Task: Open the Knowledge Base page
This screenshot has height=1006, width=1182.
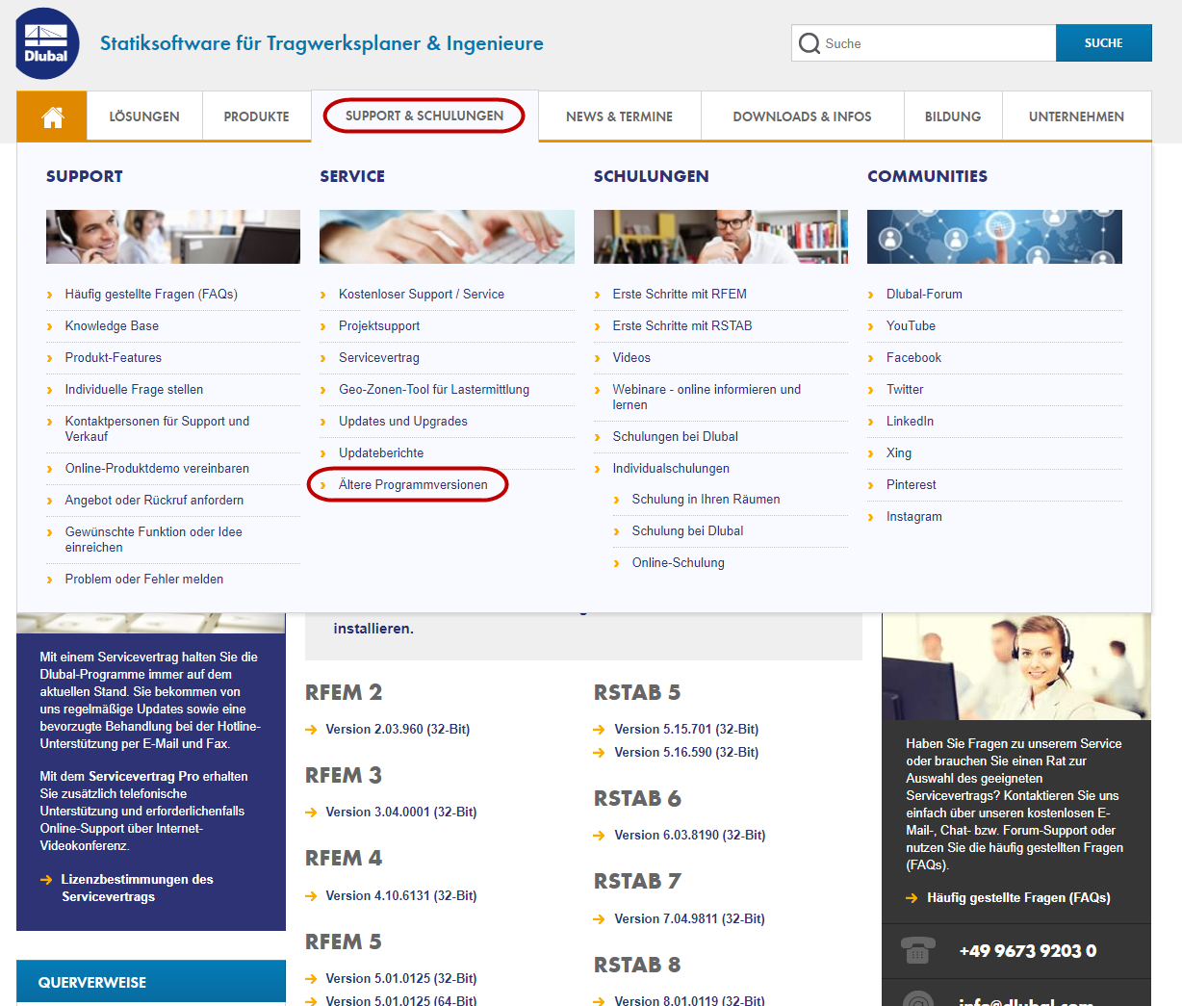Action: coord(113,325)
